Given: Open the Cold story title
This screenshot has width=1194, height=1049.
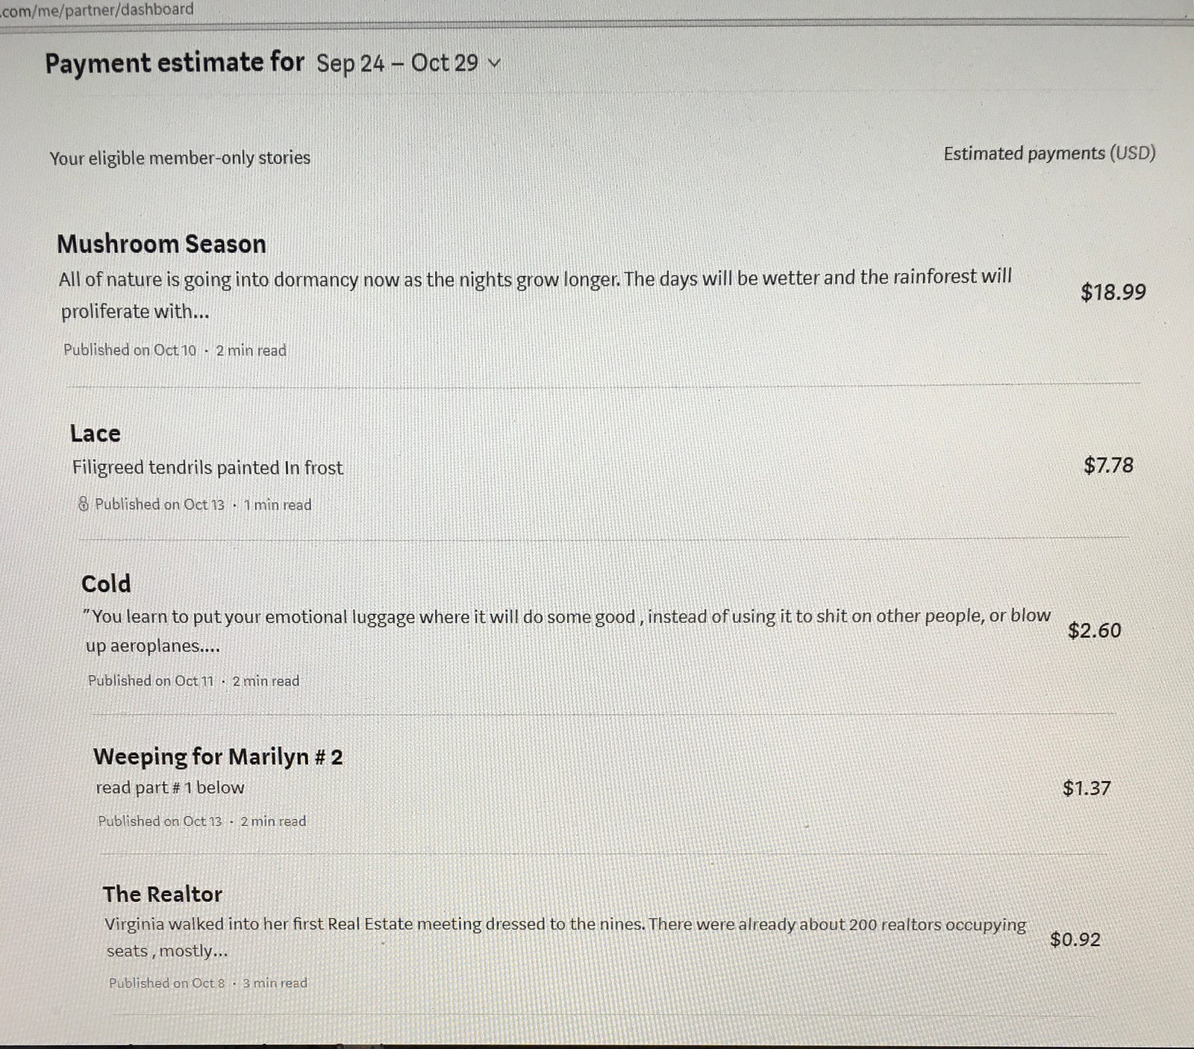Looking at the screenshot, I should pos(106,583).
